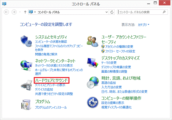Open ファイル履歴でファイルのバックアップ コピーを保存 link
This screenshot has width=172, height=120.
point(59,48)
